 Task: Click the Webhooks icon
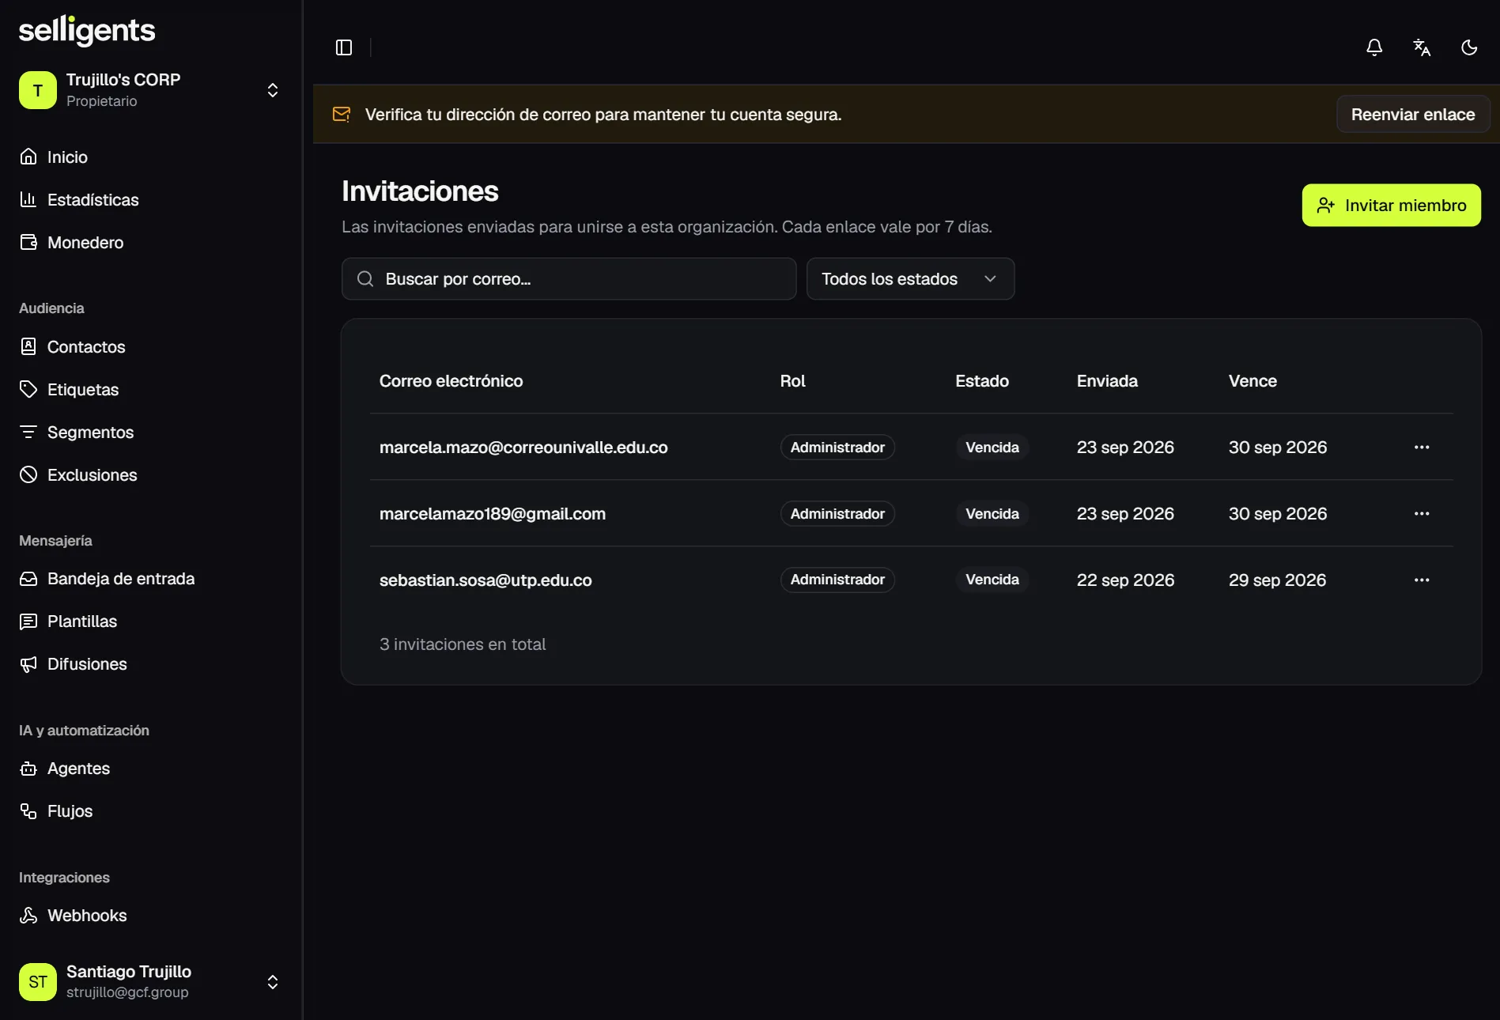pos(28,916)
